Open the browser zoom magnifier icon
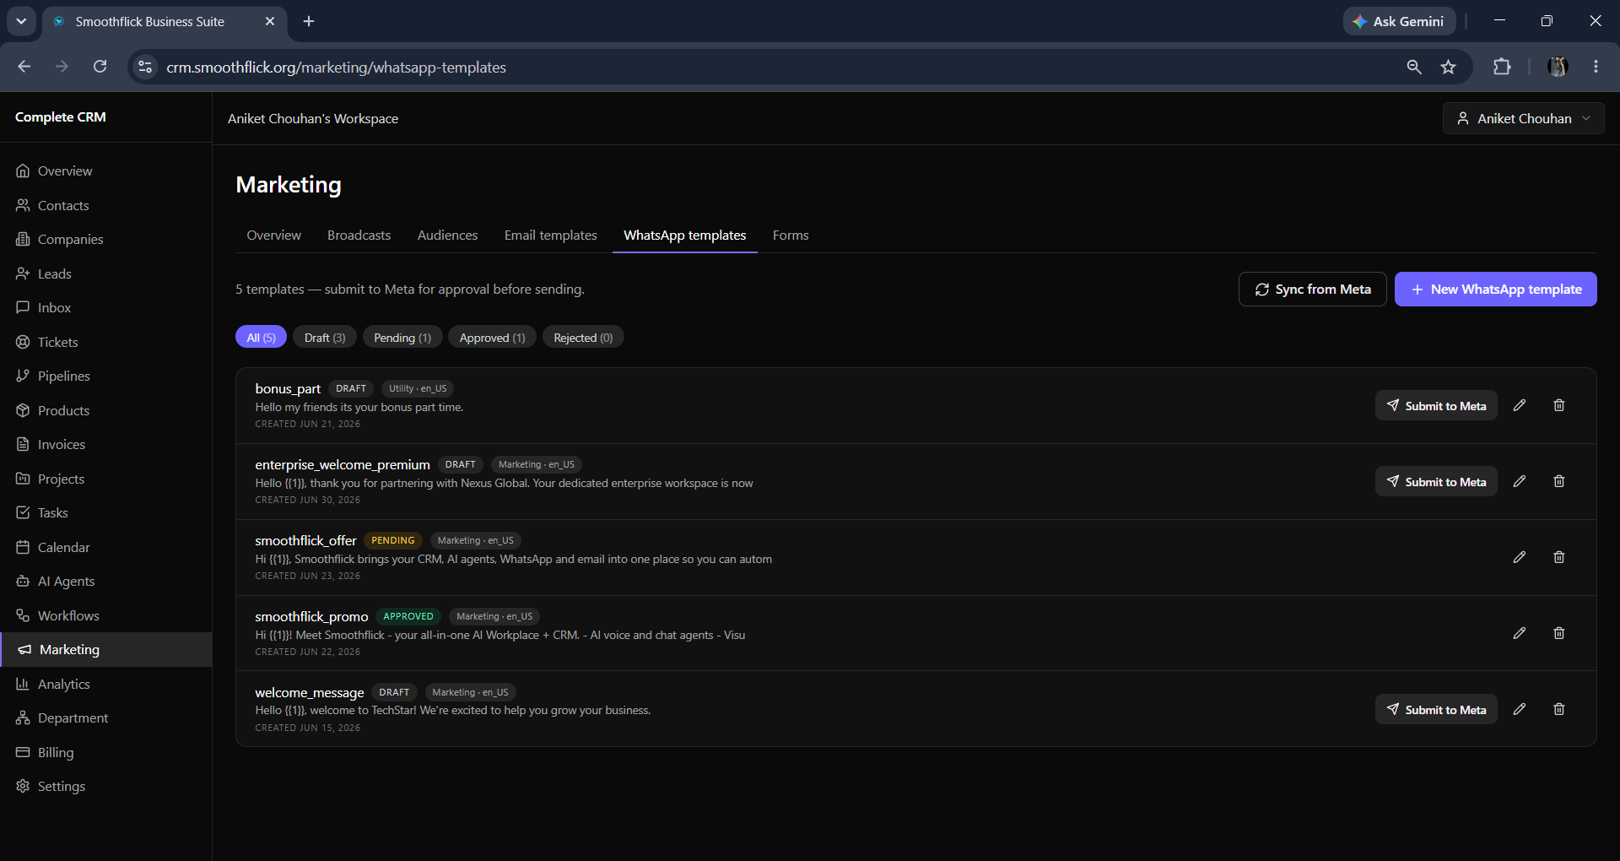This screenshot has width=1620, height=861. pos(1414,67)
